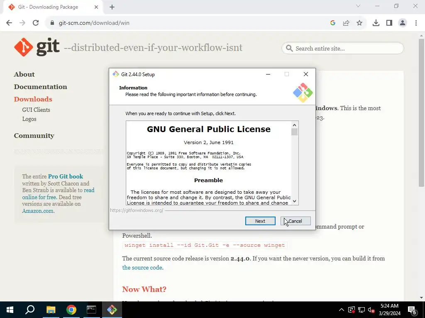
Task: Close the Git Setup dialog window
Action: [x=306, y=74]
